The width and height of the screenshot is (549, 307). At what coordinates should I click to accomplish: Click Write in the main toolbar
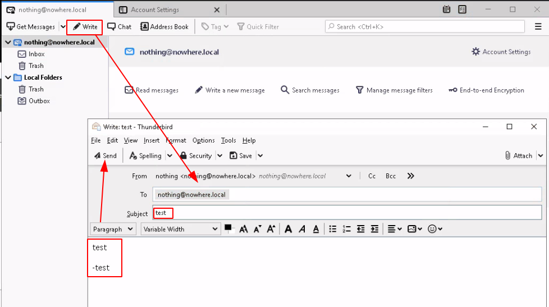[x=85, y=26]
